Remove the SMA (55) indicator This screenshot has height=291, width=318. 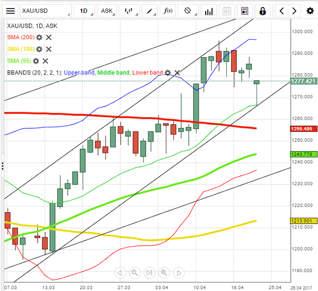[45, 61]
